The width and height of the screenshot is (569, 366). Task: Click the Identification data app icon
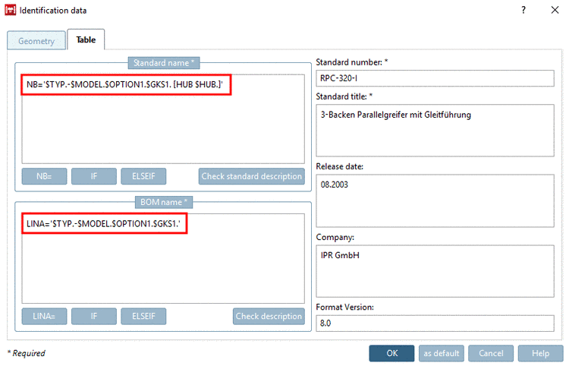point(11,11)
